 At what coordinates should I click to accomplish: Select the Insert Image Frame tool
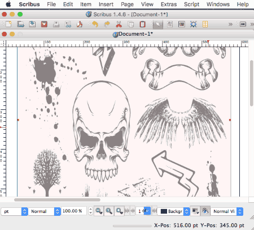(182, 24)
